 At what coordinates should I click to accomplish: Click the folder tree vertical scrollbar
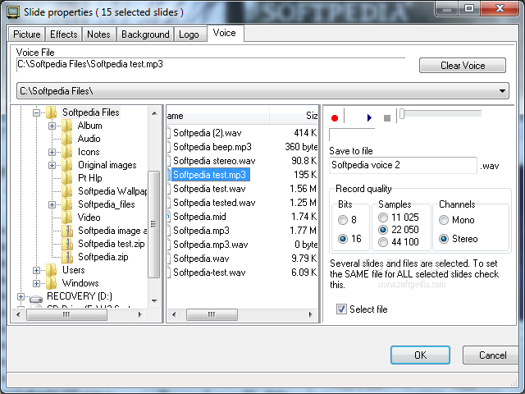click(x=154, y=207)
